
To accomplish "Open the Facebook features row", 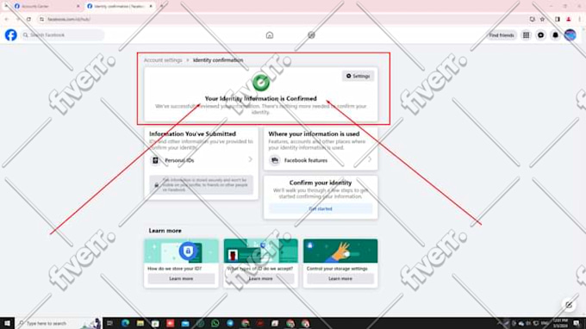I will [321, 160].
